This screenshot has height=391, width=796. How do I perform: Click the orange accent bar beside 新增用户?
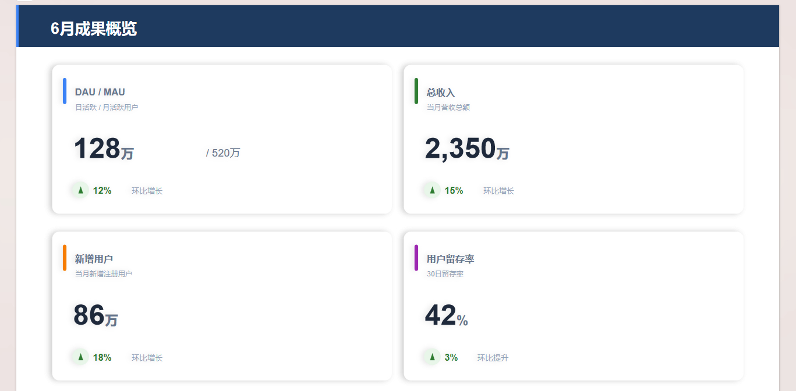coord(65,258)
